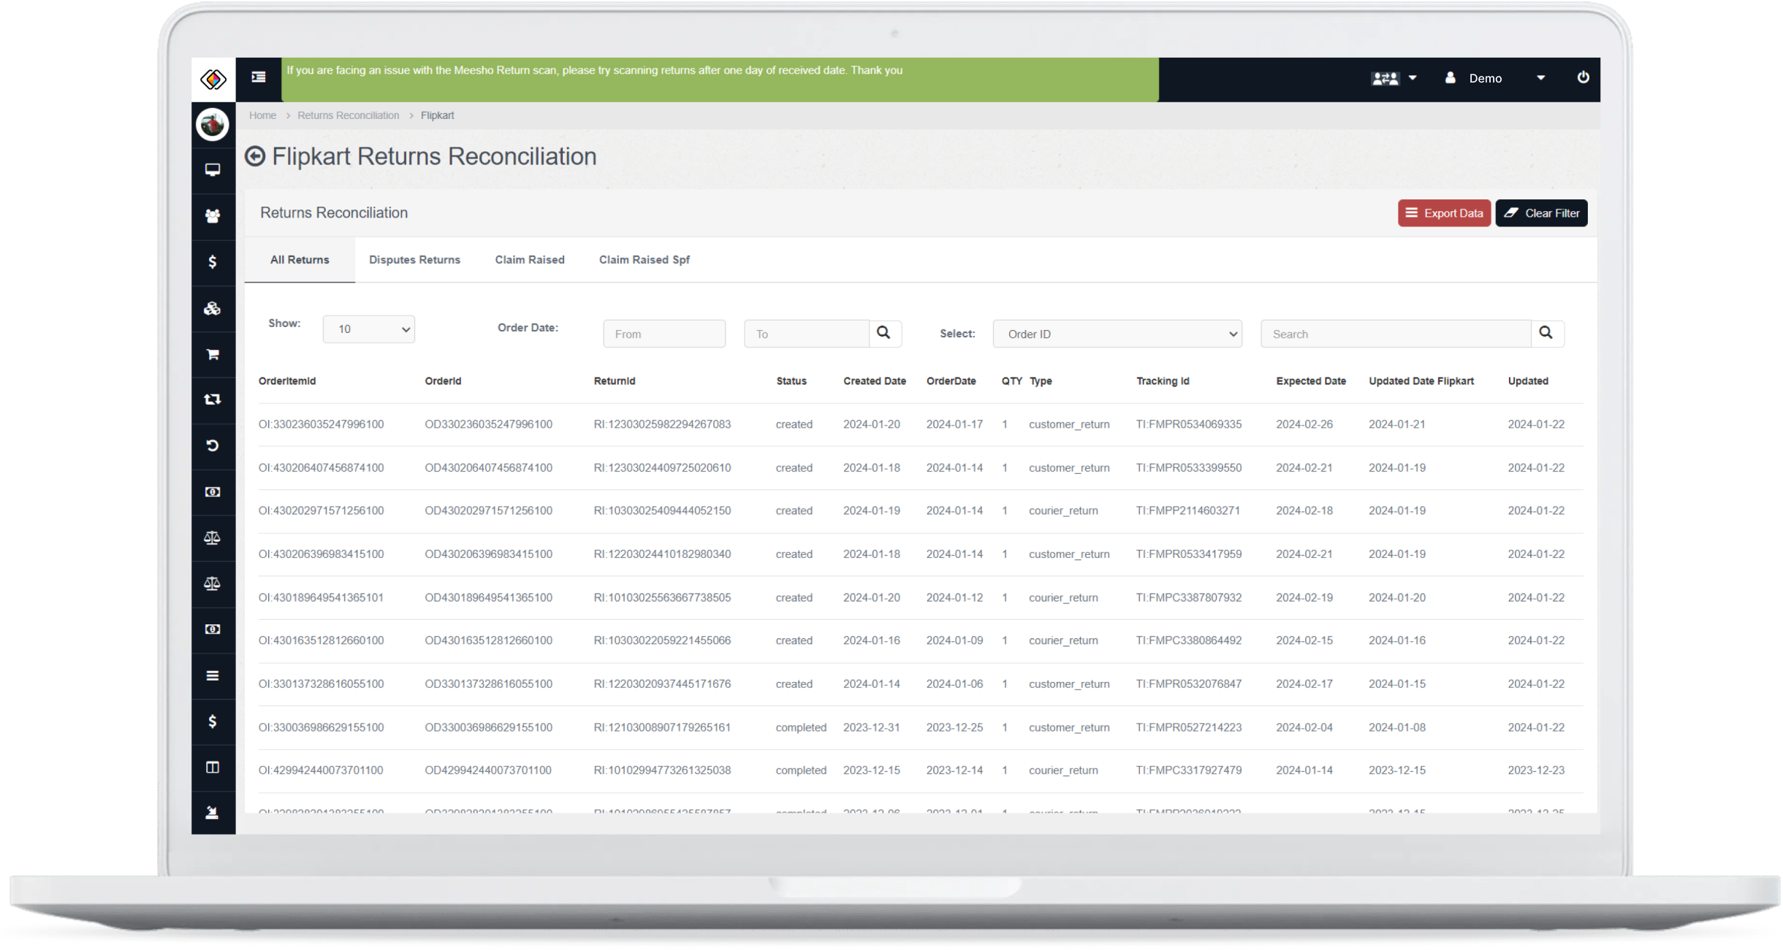The image size is (1783, 950).
Task: Click the Clear Filter button
Action: click(x=1541, y=213)
